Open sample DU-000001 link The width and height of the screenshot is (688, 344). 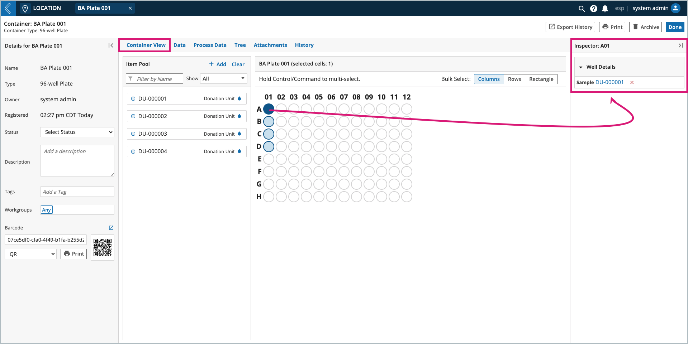609,82
